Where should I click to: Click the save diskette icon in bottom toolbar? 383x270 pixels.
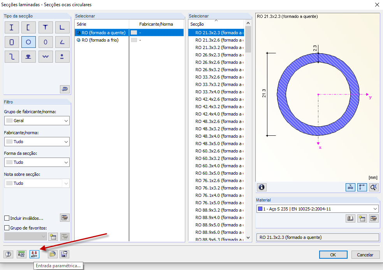(x=64, y=254)
